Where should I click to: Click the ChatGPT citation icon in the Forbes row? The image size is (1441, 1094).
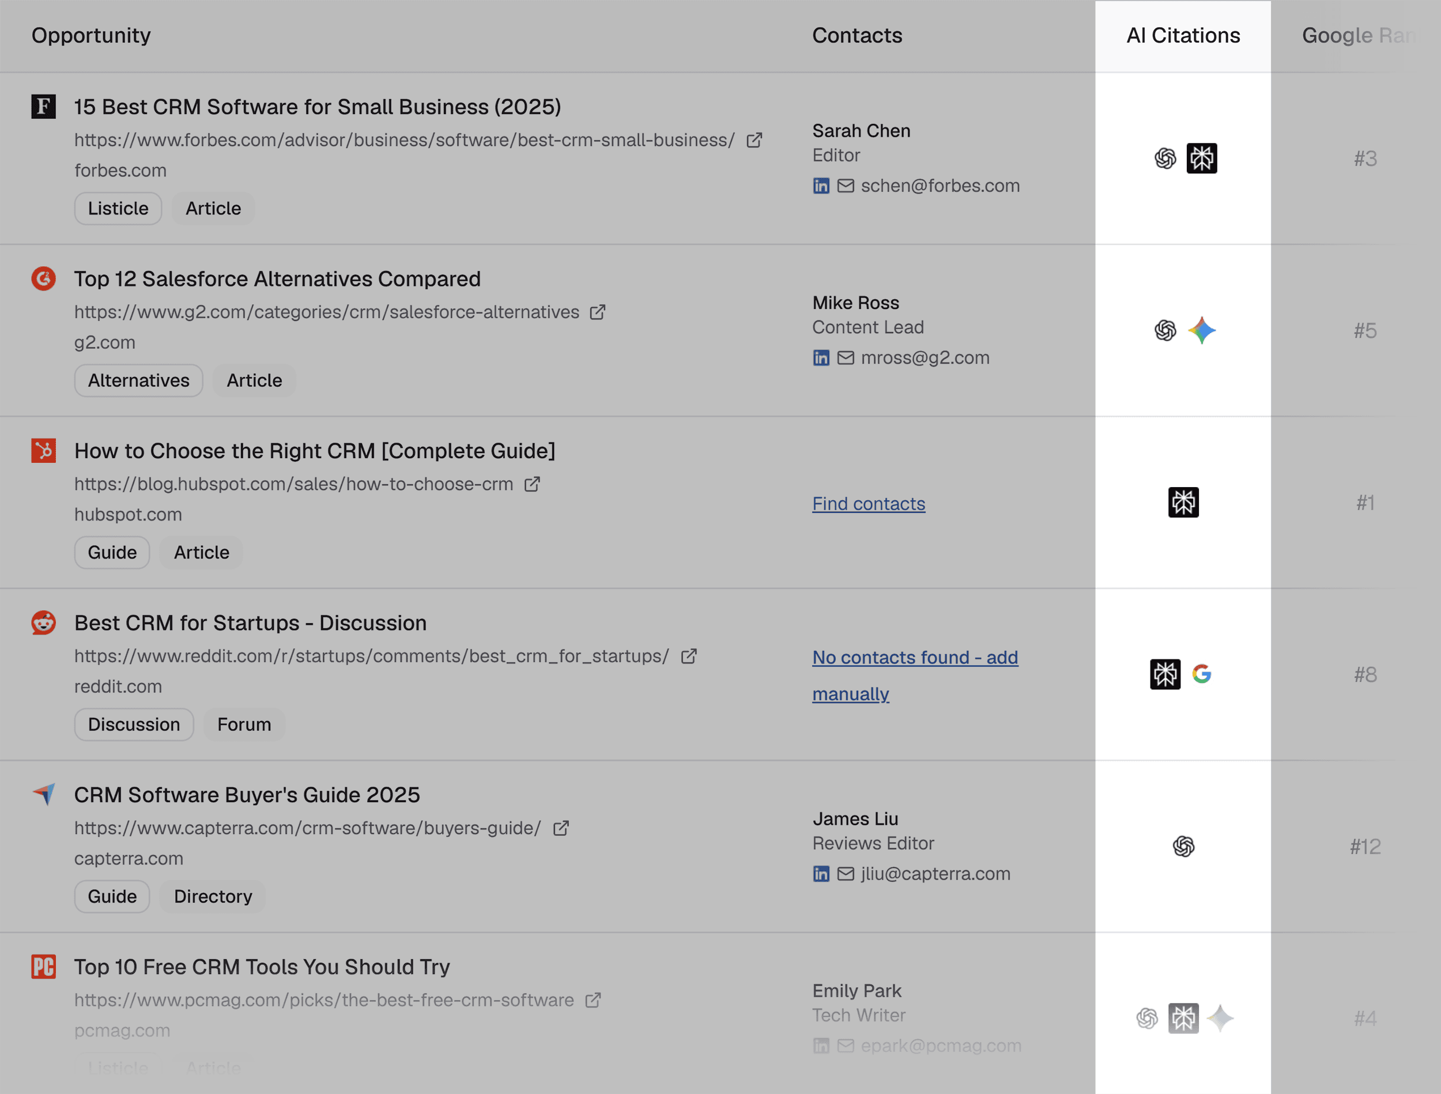1165,159
